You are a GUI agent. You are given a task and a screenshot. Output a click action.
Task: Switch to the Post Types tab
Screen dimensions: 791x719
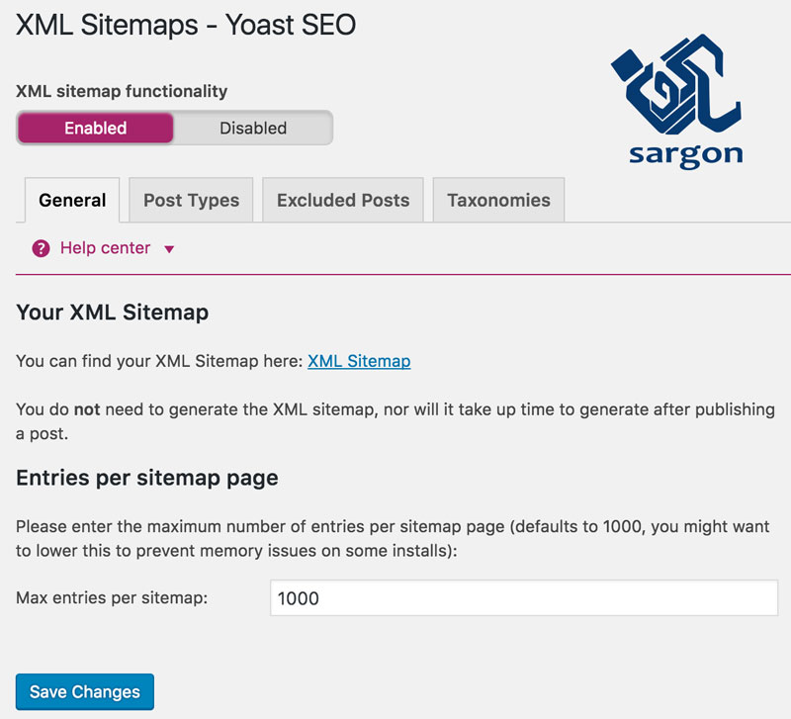coord(191,201)
